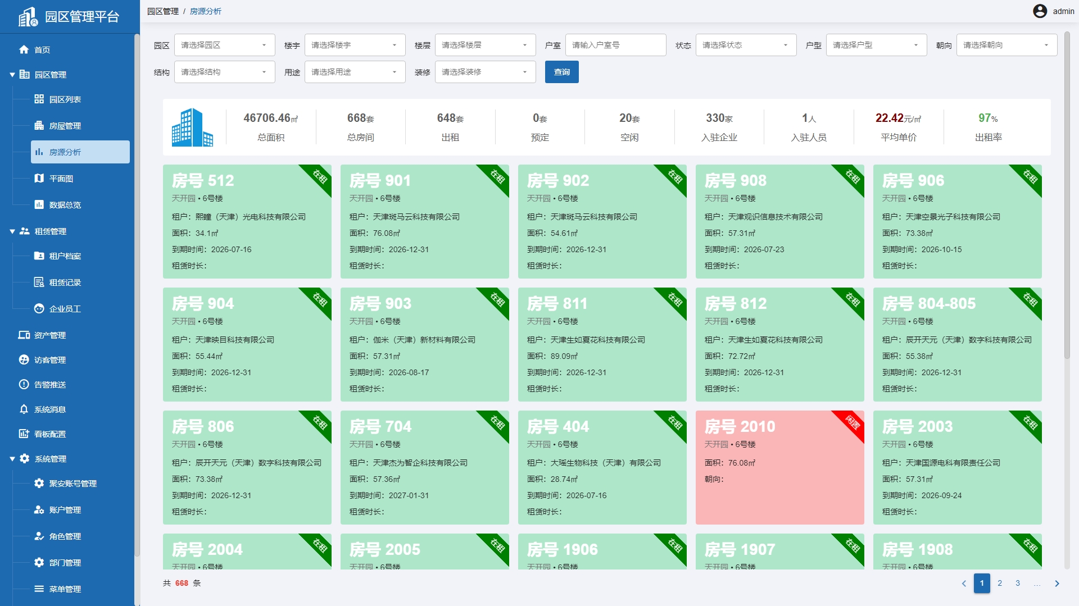
Task: Click the 园区列表 grid icon
Action: [x=39, y=99]
